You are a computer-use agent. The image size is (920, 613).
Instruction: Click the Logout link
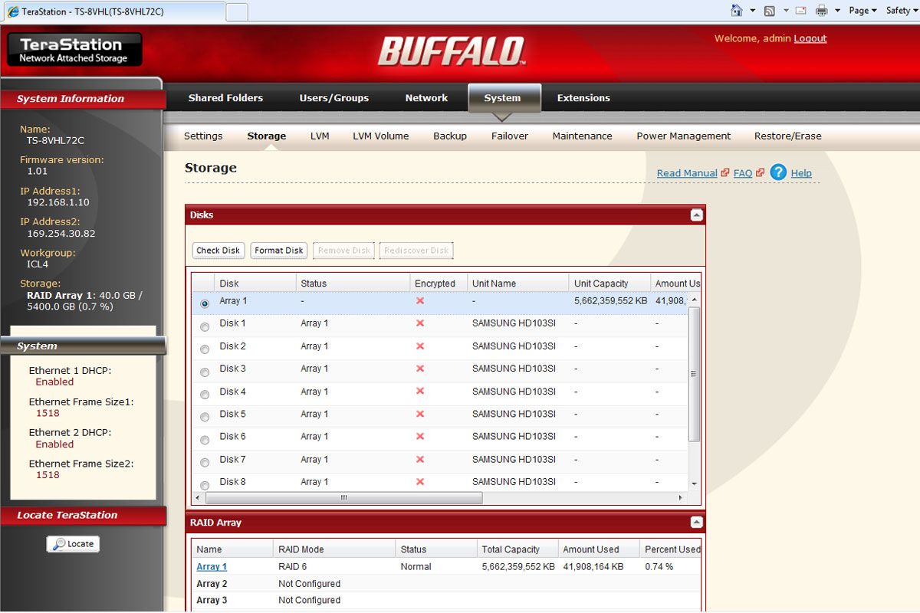click(810, 38)
